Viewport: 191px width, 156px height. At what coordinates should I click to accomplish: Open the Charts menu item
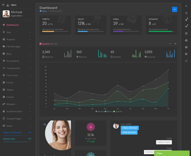coord(17,97)
